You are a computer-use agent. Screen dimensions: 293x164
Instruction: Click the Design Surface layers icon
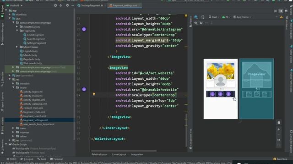point(196,17)
